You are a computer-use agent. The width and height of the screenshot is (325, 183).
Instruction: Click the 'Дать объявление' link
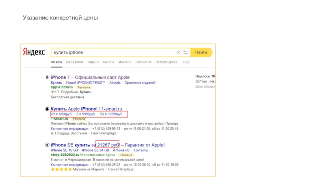205,86
